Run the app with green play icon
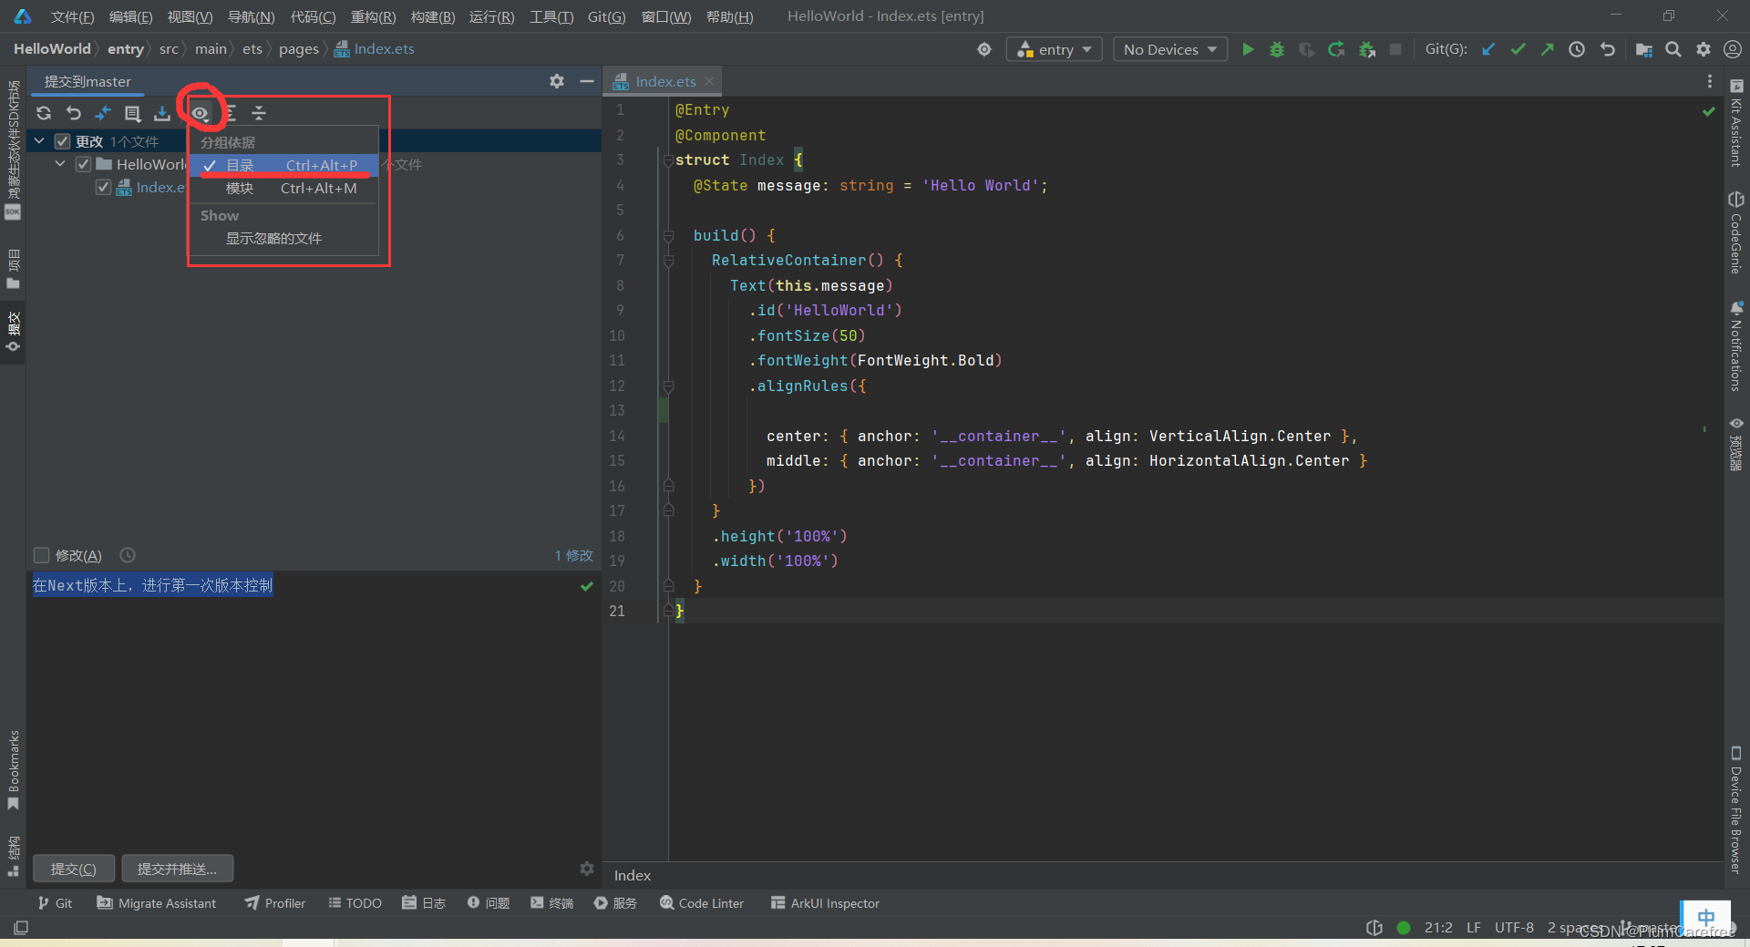This screenshot has height=947, width=1750. (1248, 49)
